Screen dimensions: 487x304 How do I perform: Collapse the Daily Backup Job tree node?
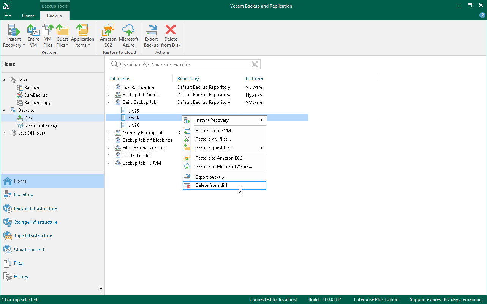pyautogui.click(x=108, y=102)
